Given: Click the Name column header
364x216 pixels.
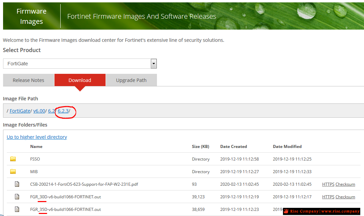Looking at the screenshot, I should click(36, 147).
